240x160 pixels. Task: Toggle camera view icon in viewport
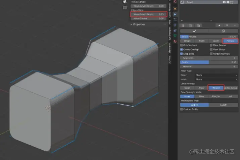pos(125,2)
